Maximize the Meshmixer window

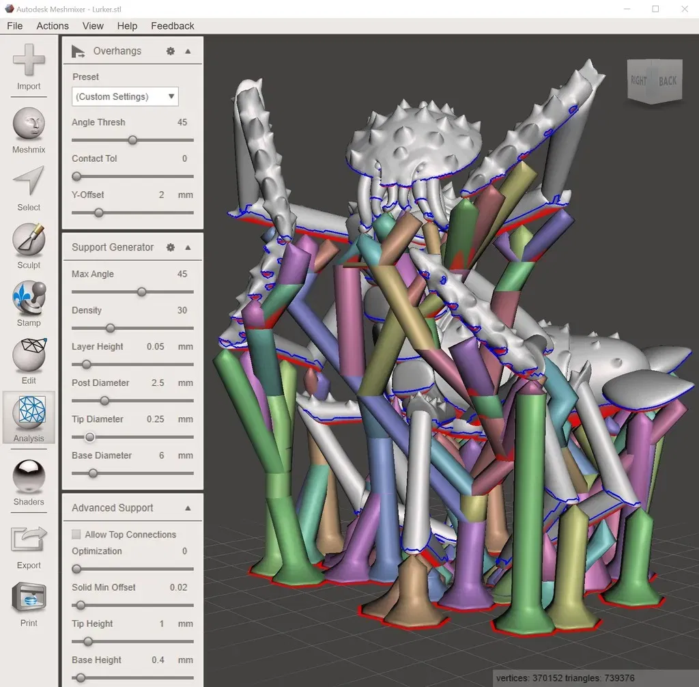tap(655, 9)
